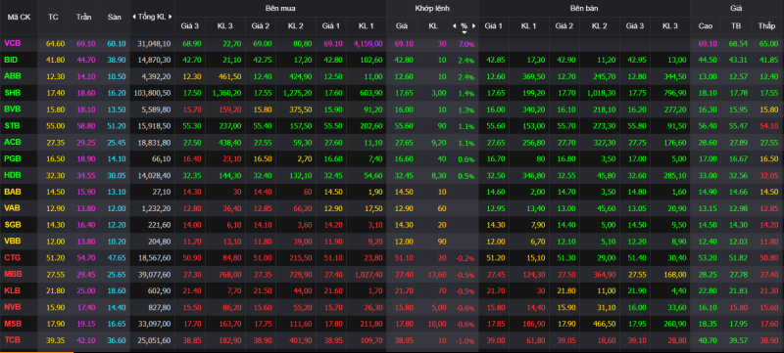Sort by the Thấp low price header

click(x=765, y=25)
